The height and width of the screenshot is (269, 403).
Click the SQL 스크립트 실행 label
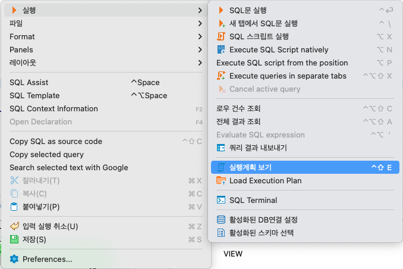259,36
